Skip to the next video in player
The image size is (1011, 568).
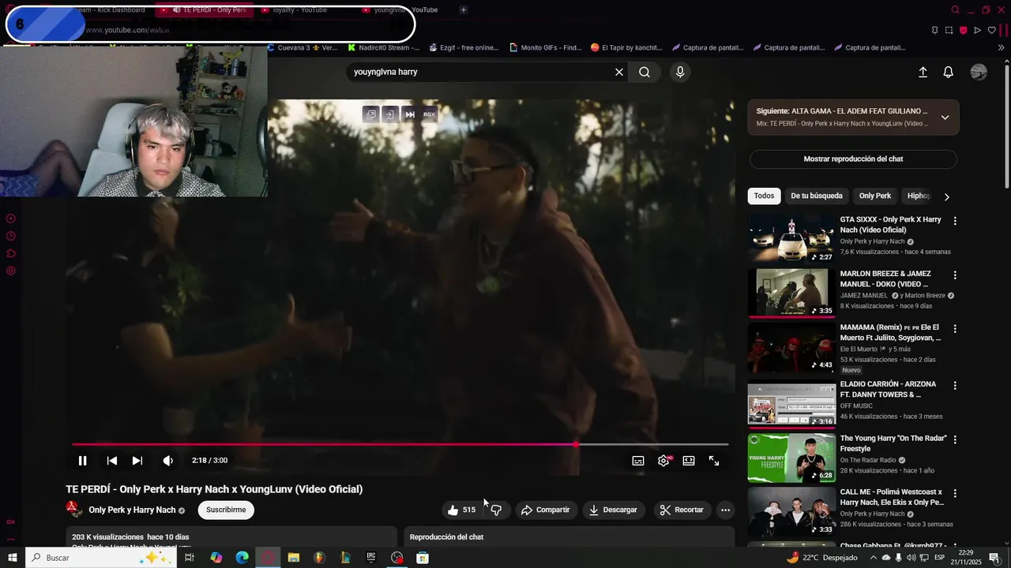(137, 461)
